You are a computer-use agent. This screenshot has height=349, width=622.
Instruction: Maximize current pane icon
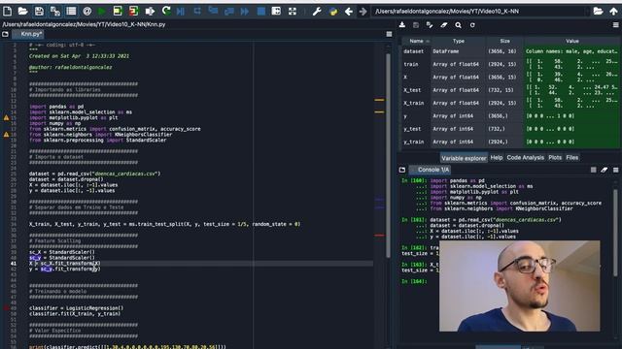coord(276,11)
